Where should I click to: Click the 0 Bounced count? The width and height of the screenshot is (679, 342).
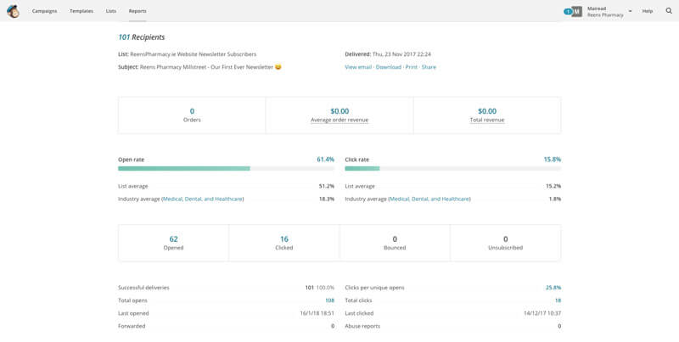[x=395, y=239]
